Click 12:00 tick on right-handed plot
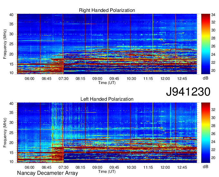The image size is (219, 177). (x=165, y=79)
